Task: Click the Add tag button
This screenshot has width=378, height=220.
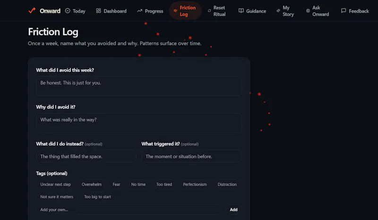Action: click(233, 210)
